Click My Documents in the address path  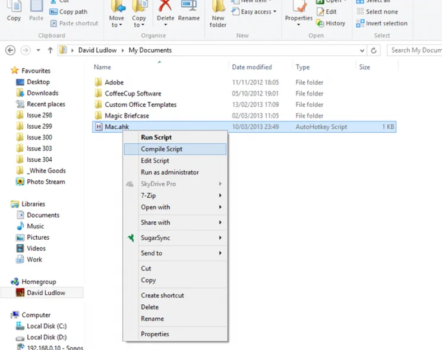(150, 50)
